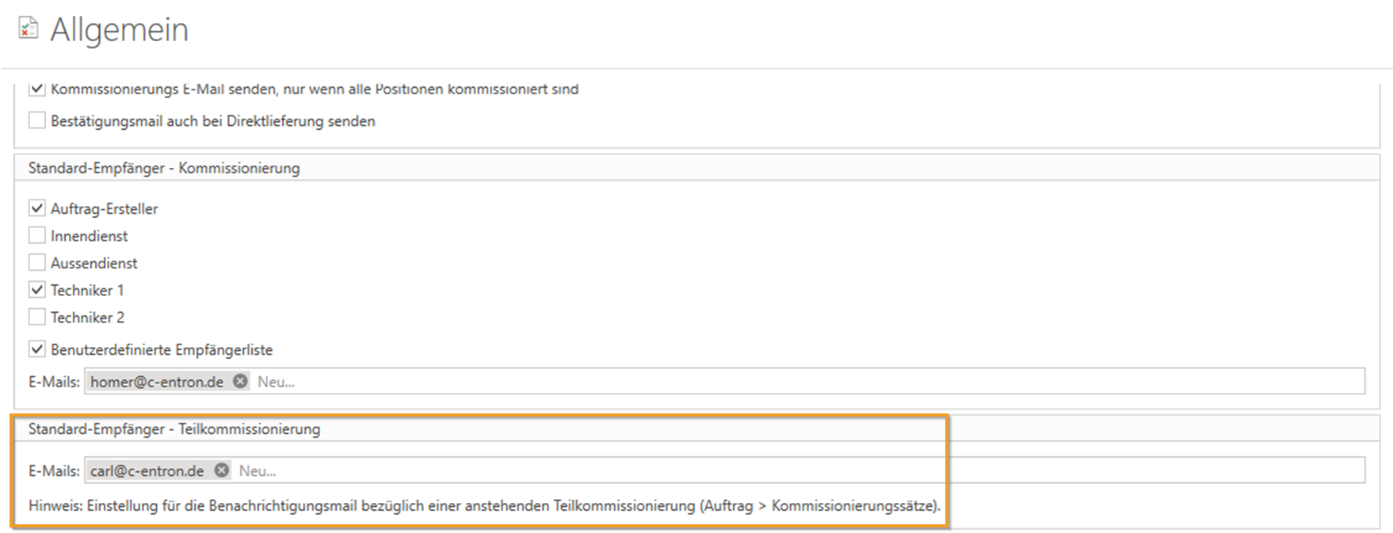Tick the Aussendienst checkbox

(x=37, y=263)
